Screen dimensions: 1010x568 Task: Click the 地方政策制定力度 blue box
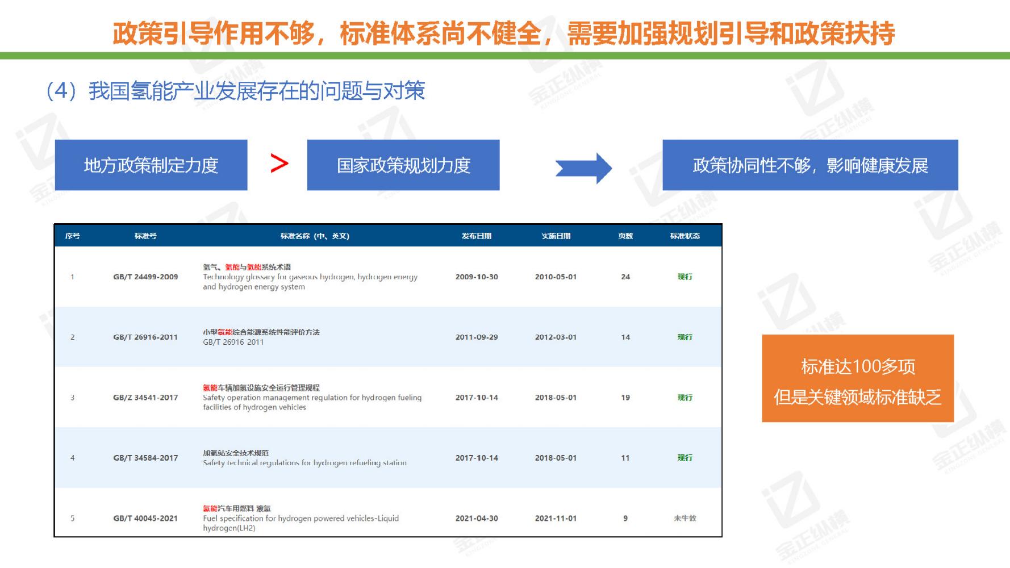pyautogui.click(x=152, y=165)
